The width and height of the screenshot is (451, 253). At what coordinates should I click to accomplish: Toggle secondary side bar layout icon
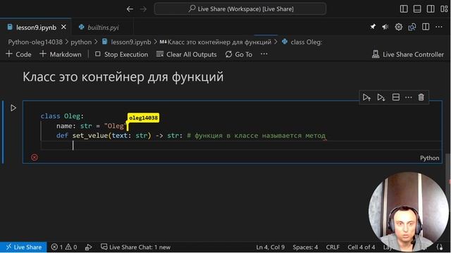point(431,9)
